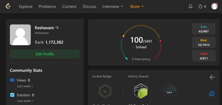Click the streak flame icon
The height and width of the screenshot is (105, 222).
point(200,6)
